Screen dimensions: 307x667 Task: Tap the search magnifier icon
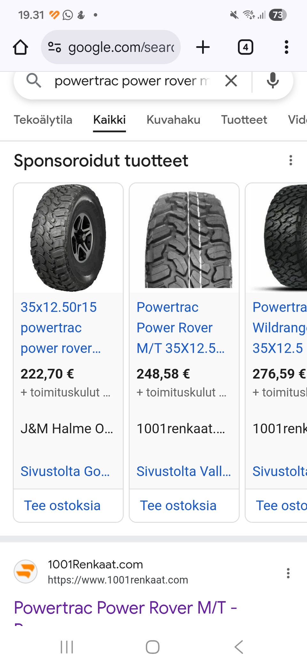tap(34, 80)
